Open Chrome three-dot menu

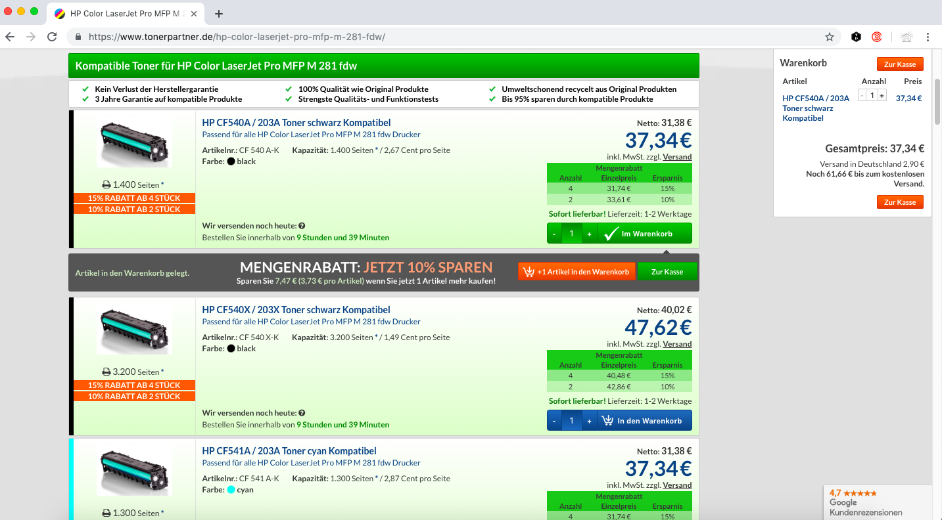[x=928, y=37]
